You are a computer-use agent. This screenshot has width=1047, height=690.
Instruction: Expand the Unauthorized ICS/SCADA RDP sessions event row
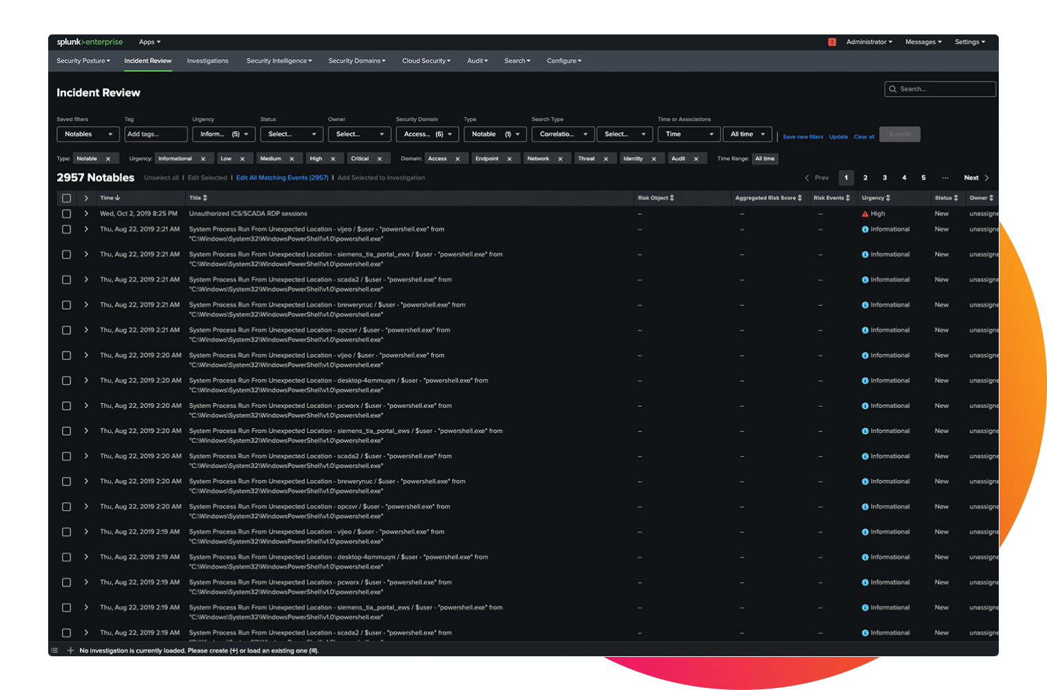[85, 214]
